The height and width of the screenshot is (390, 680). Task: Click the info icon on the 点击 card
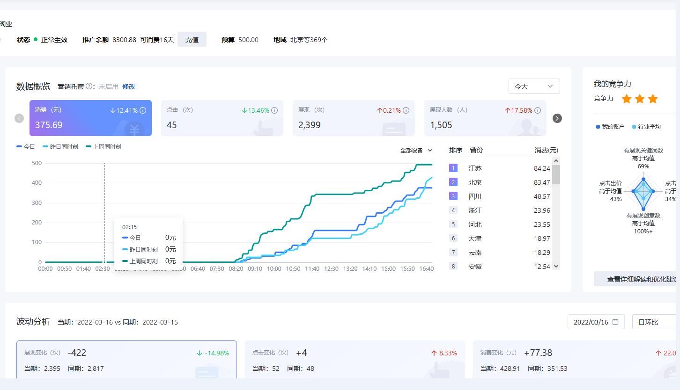(x=274, y=110)
